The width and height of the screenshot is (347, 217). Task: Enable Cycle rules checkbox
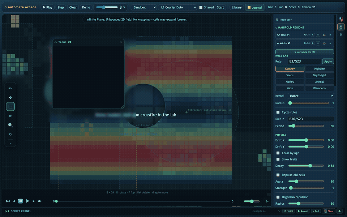point(278,112)
